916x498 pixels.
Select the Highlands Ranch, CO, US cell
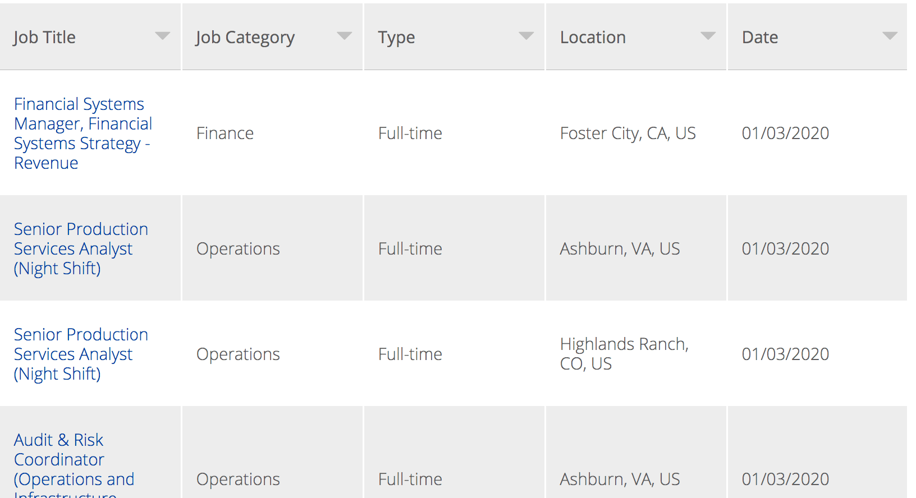click(x=624, y=354)
